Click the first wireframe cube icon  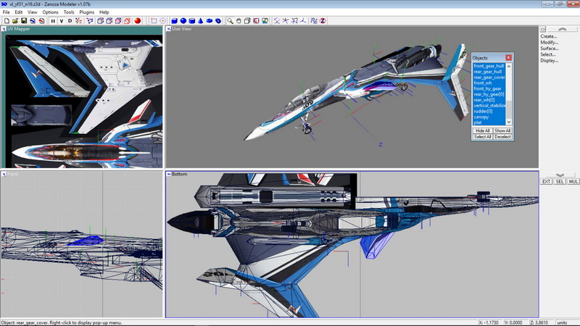pyautogui.click(x=100, y=21)
